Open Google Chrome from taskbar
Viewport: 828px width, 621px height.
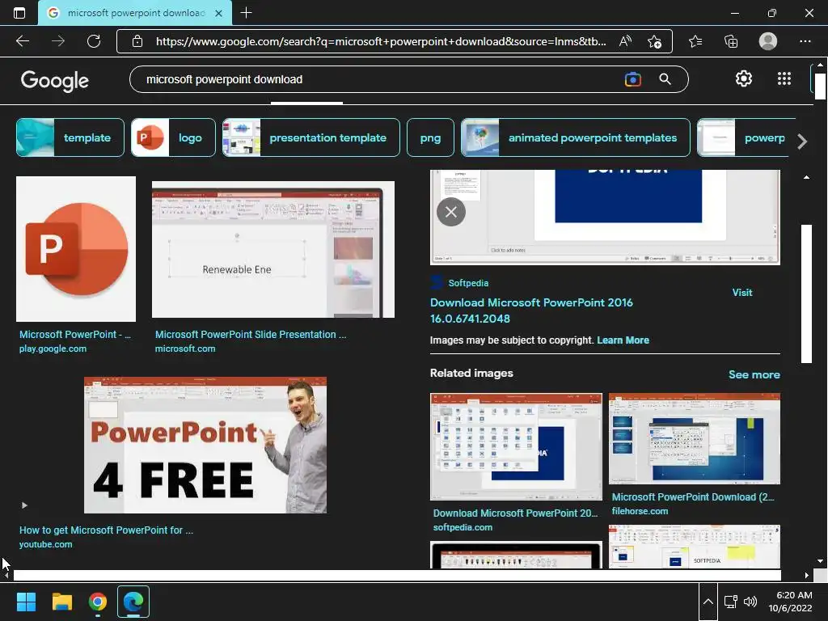[x=98, y=602]
